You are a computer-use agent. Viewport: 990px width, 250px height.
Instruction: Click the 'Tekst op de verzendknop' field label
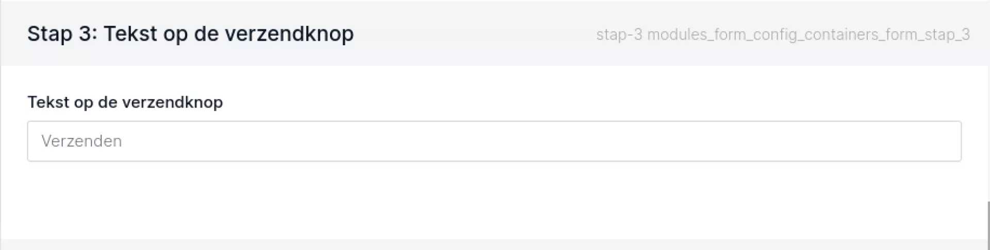point(125,102)
